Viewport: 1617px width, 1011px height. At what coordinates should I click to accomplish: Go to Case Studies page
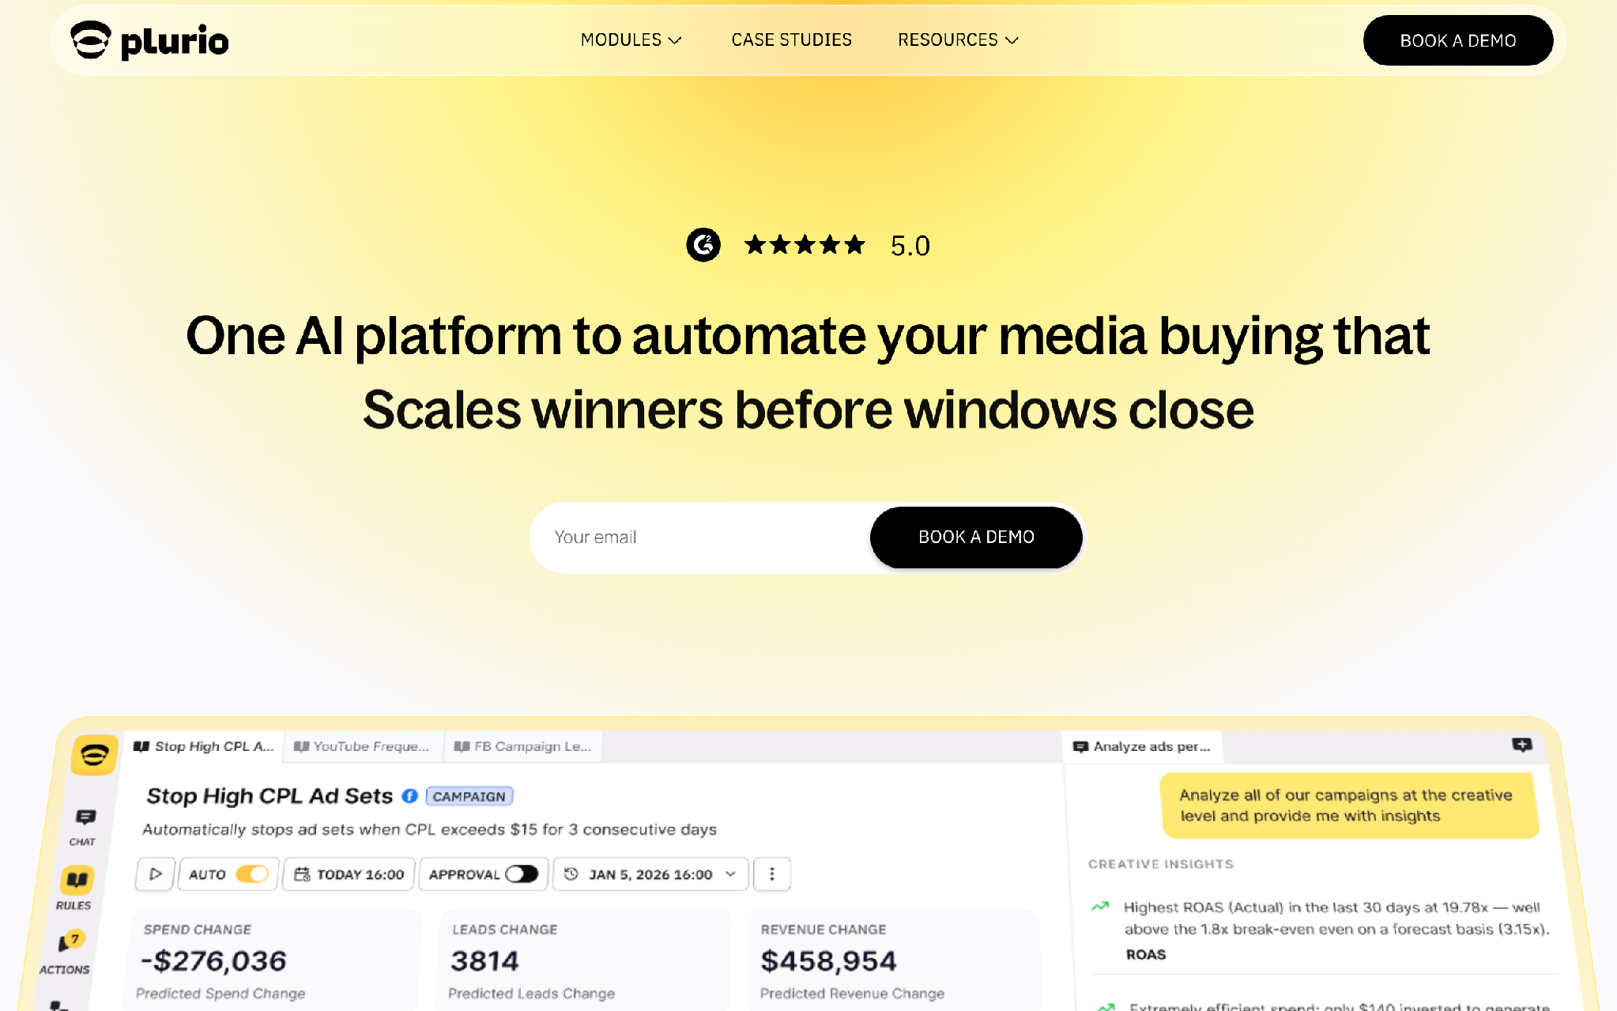click(x=791, y=40)
